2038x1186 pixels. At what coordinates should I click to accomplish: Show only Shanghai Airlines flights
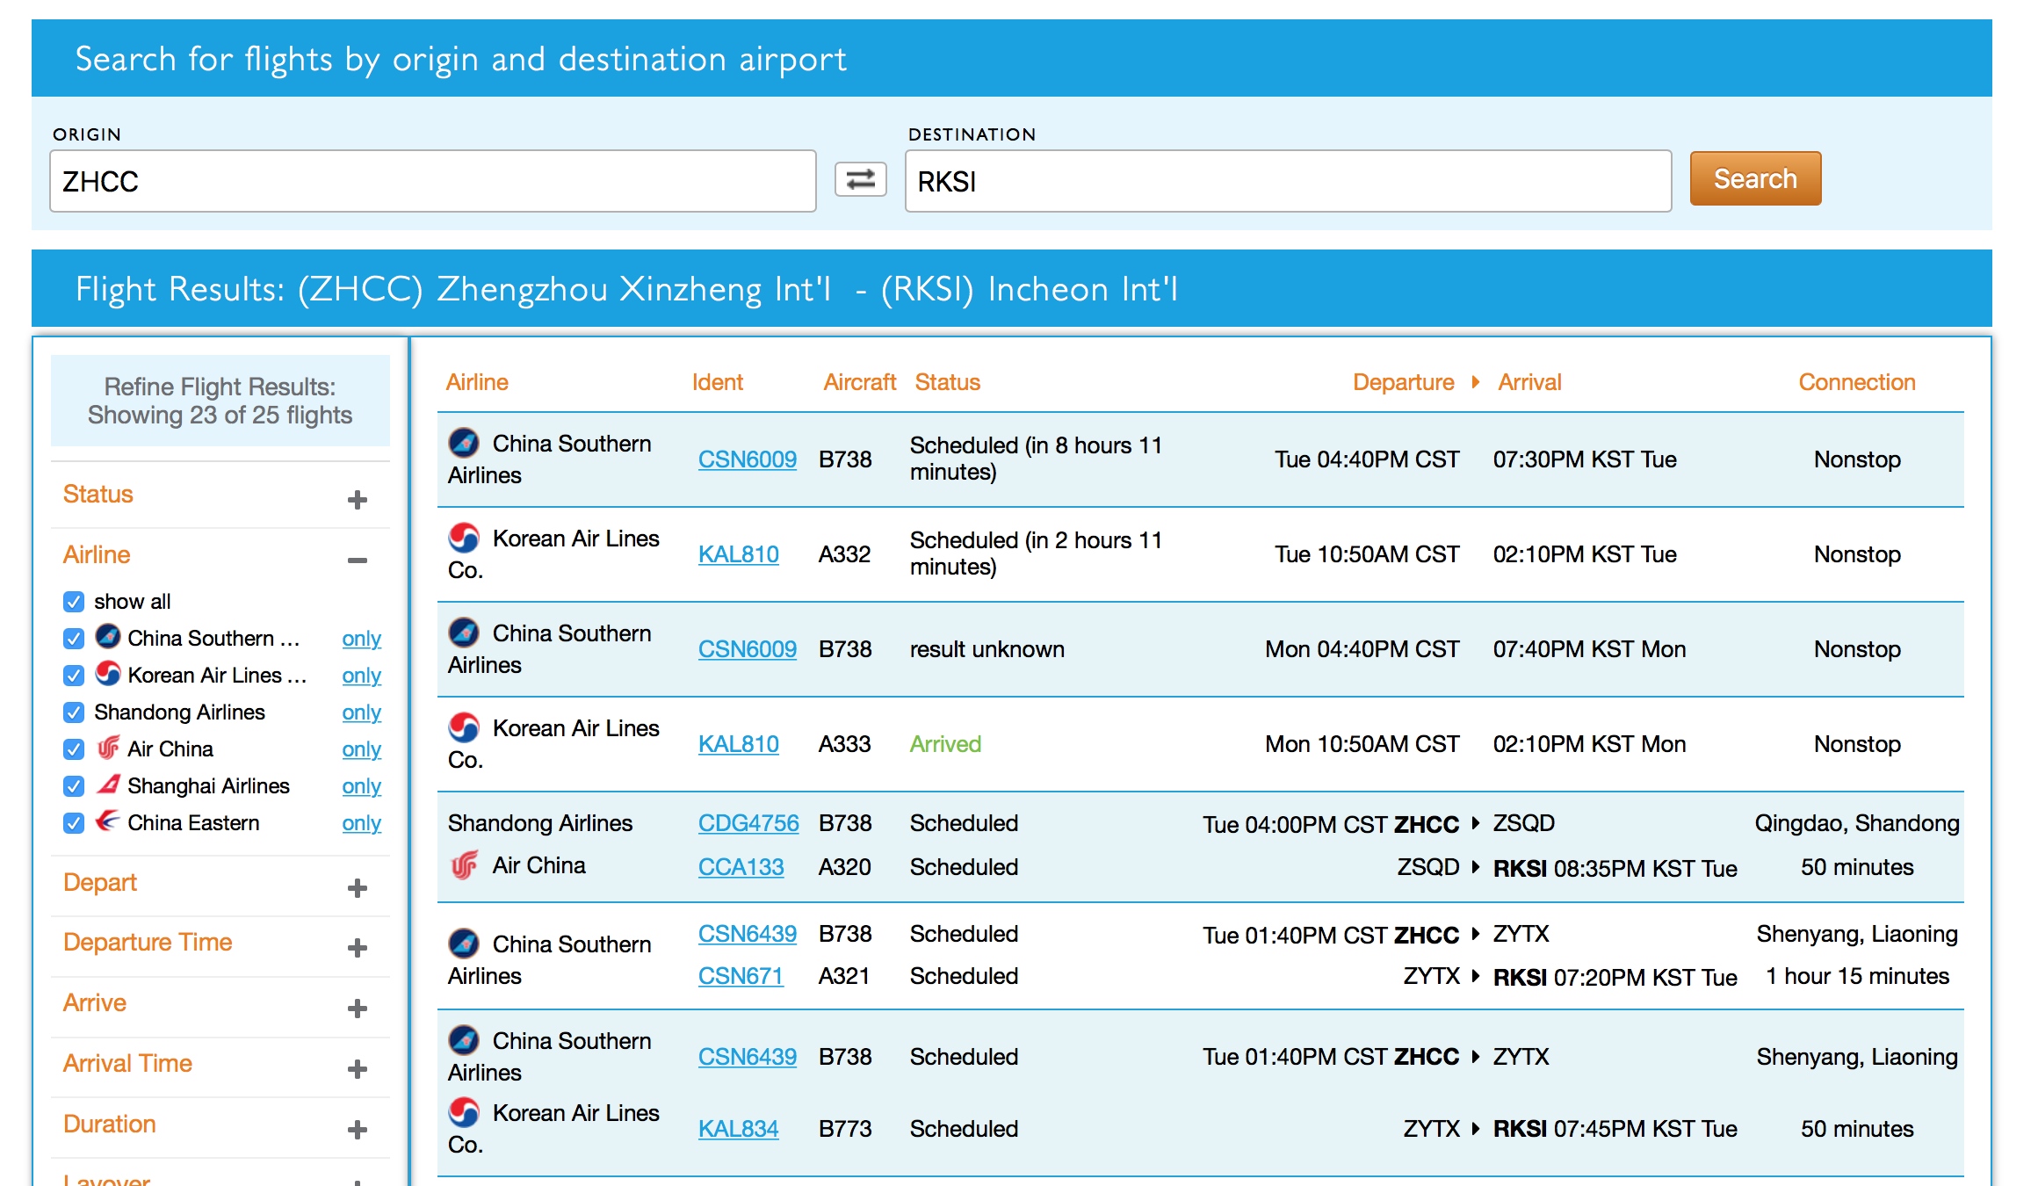click(361, 786)
